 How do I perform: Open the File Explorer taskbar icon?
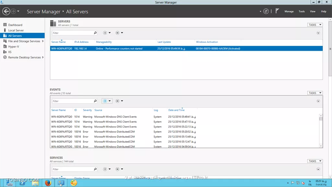pyautogui.click(x=35, y=183)
